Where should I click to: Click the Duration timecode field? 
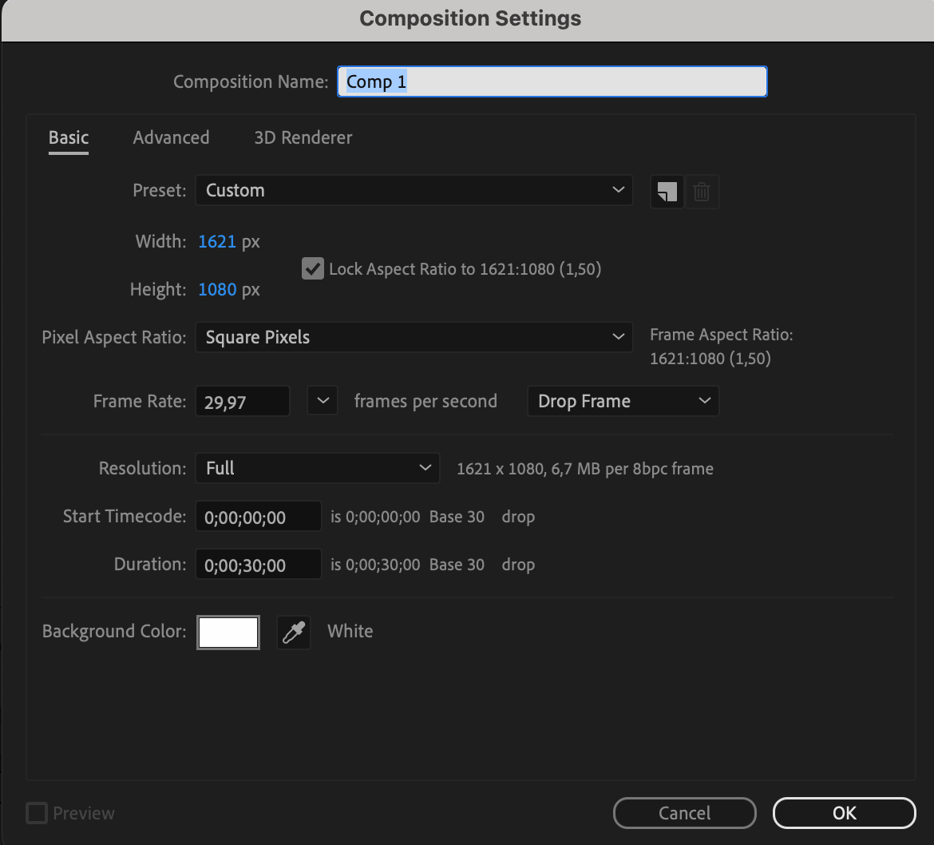(x=258, y=565)
